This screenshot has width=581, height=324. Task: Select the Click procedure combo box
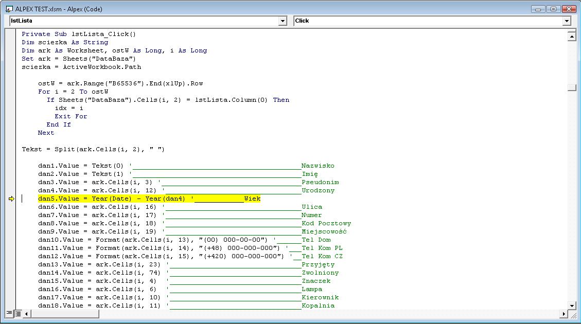point(432,21)
